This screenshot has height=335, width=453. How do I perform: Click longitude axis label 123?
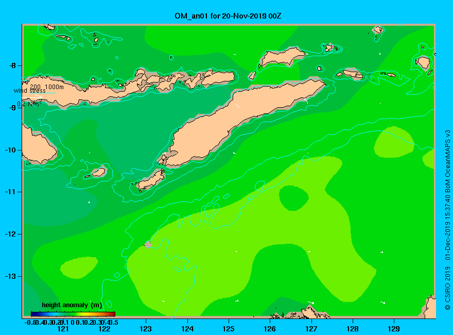146,329
